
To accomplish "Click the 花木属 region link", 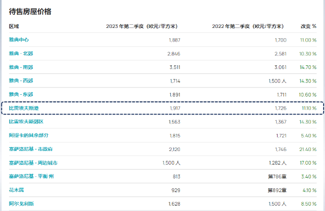I will [16, 190].
